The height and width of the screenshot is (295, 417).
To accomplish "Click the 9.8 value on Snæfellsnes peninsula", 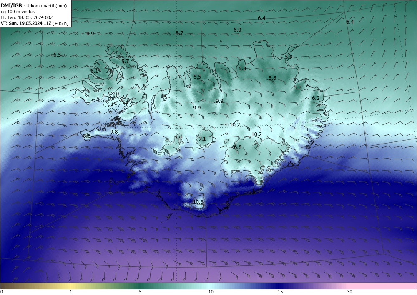I will click(114, 132).
